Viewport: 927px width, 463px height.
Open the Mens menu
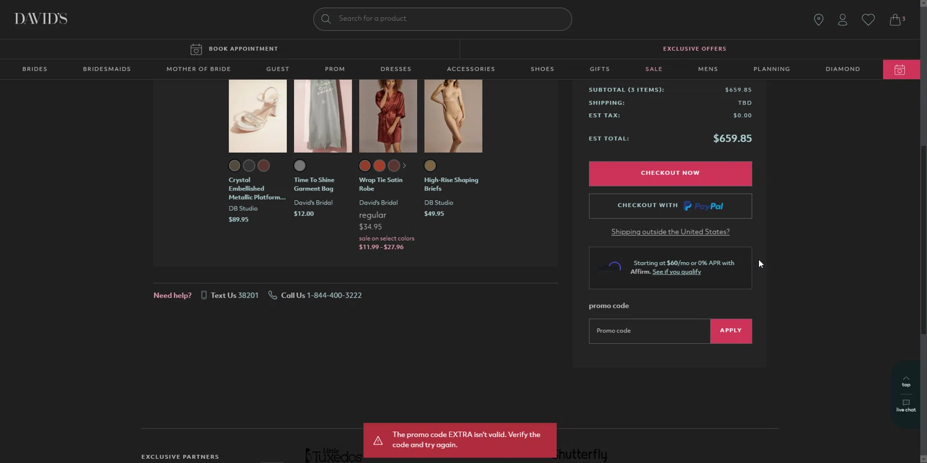click(708, 69)
